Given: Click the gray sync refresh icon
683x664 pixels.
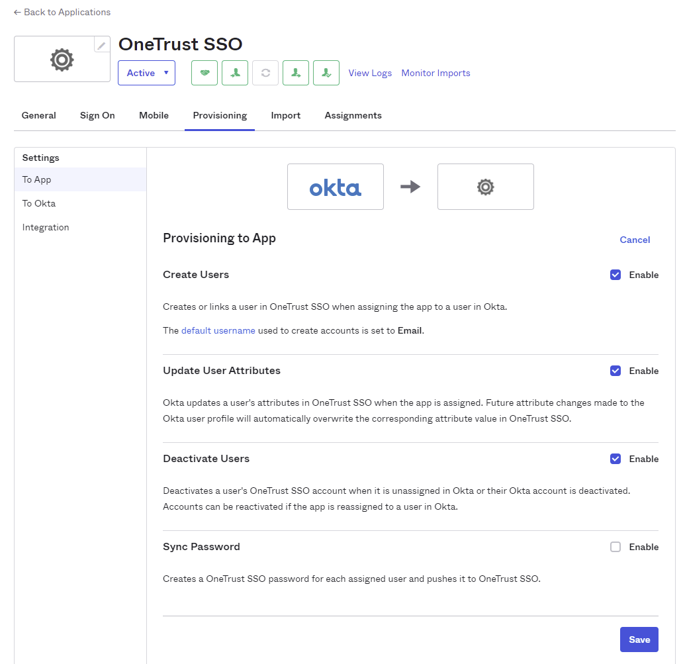Looking at the screenshot, I should tap(265, 73).
